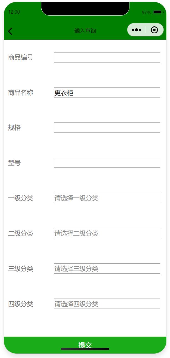Tap the home indicator bar
Image resolution: width=170 pixels, height=358 pixels.
[x=85, y=349]
